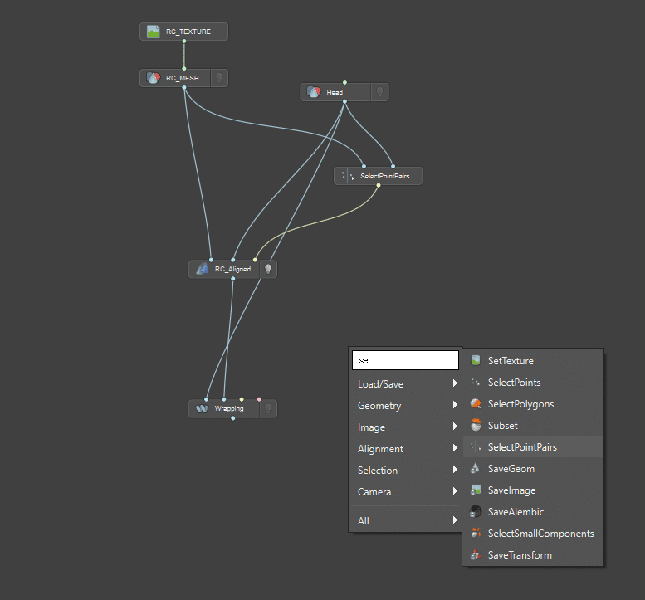Viewport: 645px width, 600px height.
Task: Open the Camera category
Action: (x=406, y=492)
